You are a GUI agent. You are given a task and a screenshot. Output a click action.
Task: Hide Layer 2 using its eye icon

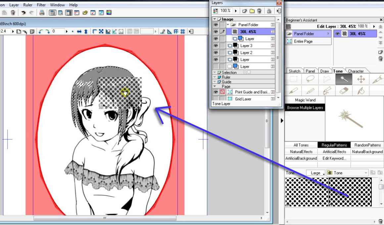tap(216, 52)
